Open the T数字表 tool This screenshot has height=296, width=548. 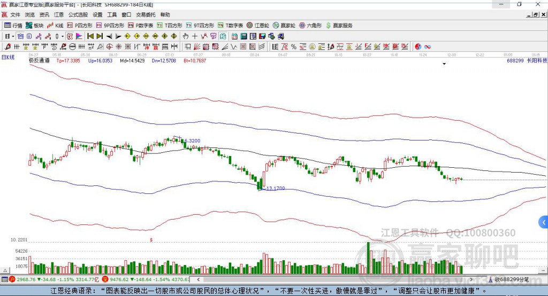point(230,26)
